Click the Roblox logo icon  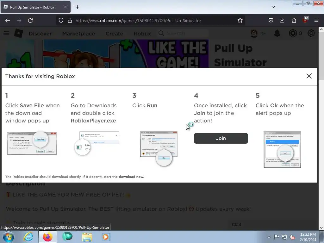pyautogui.click(x=19, y=33)
